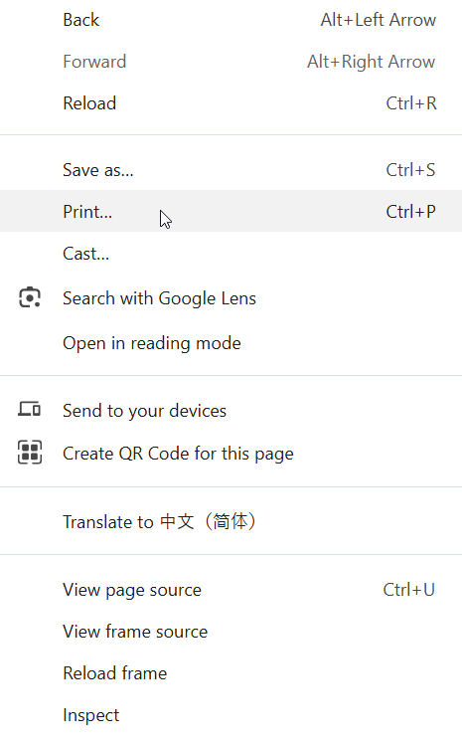Click the QR code icon
This screenshot has height=745, width=462.
[30, 453]
